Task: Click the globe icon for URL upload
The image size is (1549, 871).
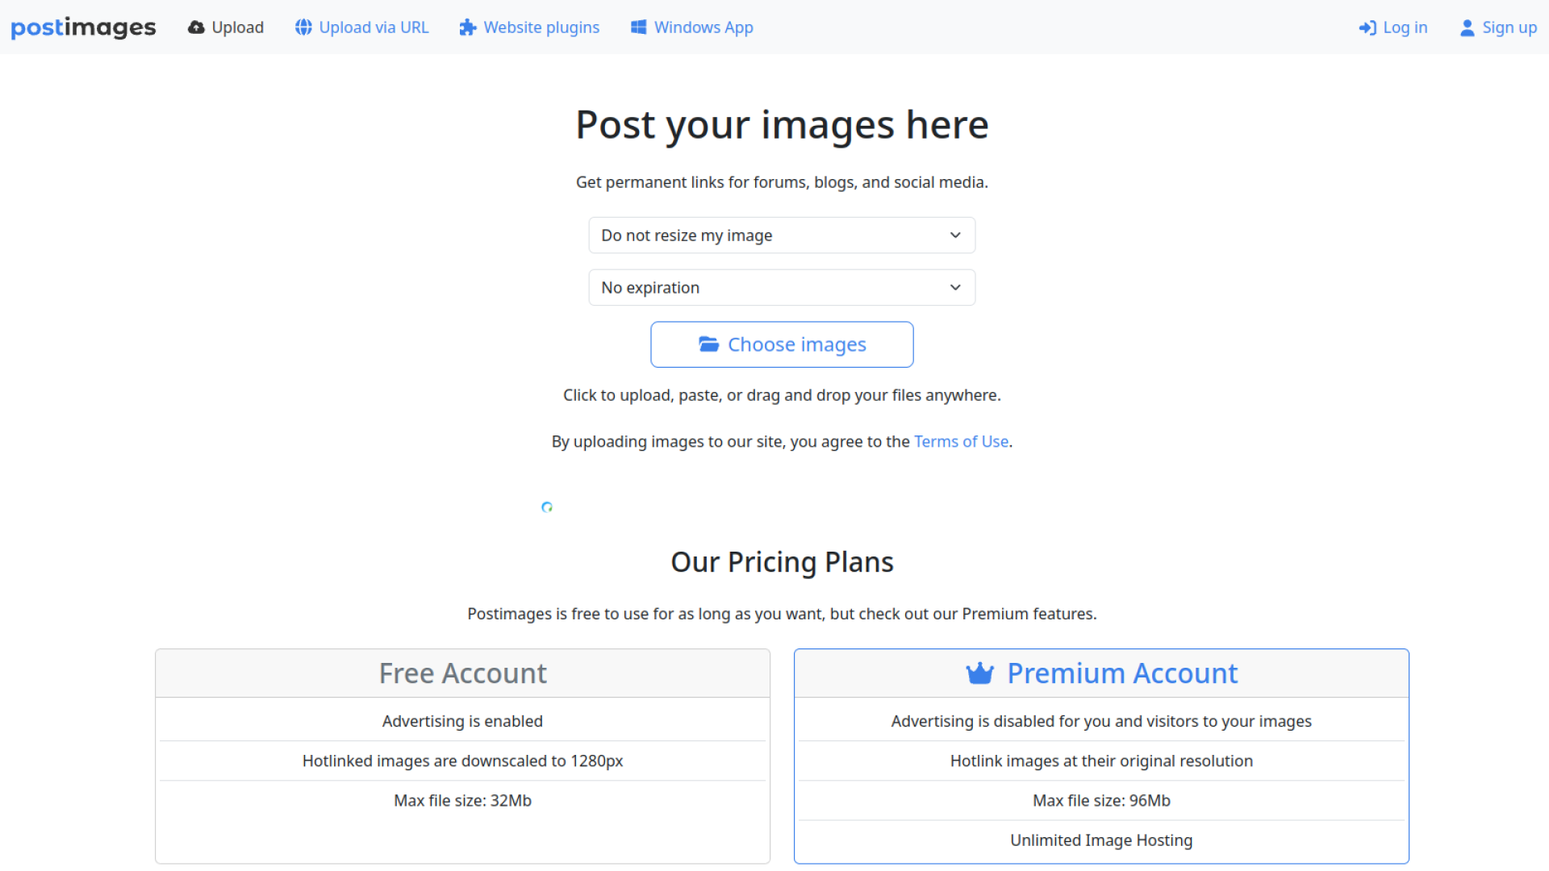Action: pos(303,27)
